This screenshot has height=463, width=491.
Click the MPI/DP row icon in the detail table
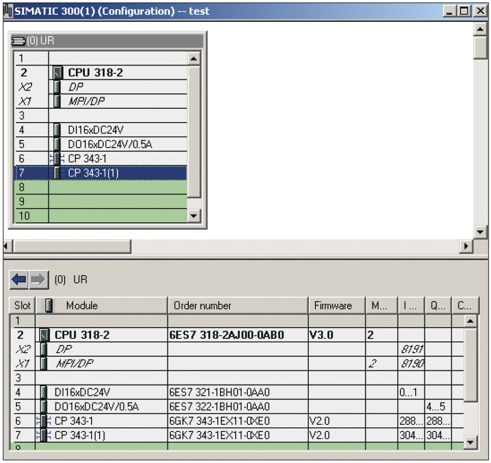pyautogui.click(x=44, y=363)
